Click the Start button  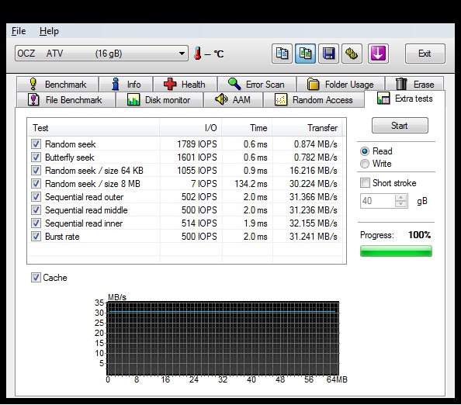pos(400,126)
